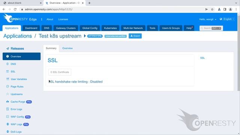240x135 pixels.
Task: Click the SSL sidebar icon
Action: coord(7,72)
